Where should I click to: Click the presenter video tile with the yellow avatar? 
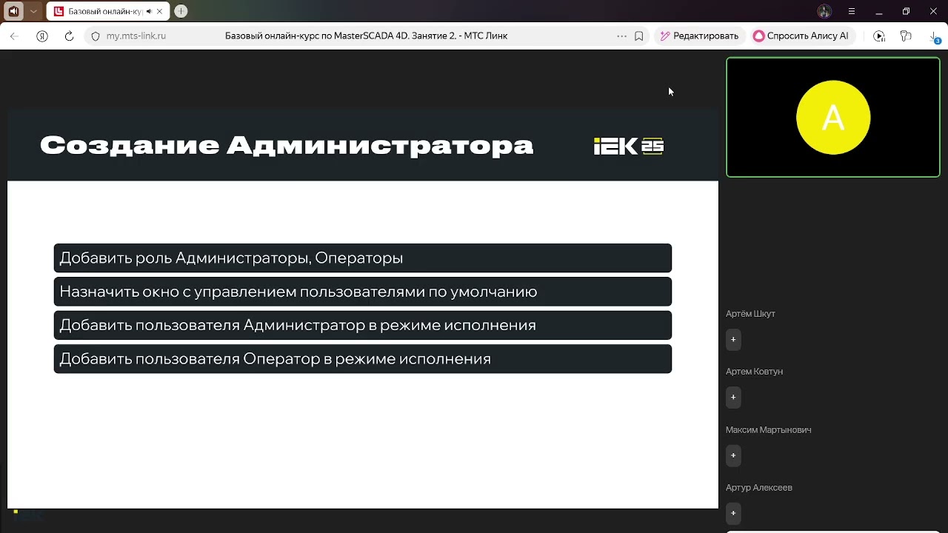click(x=833, y=117)
